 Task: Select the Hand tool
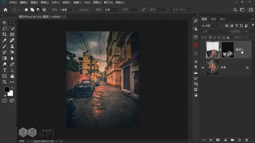pos(12,76)
